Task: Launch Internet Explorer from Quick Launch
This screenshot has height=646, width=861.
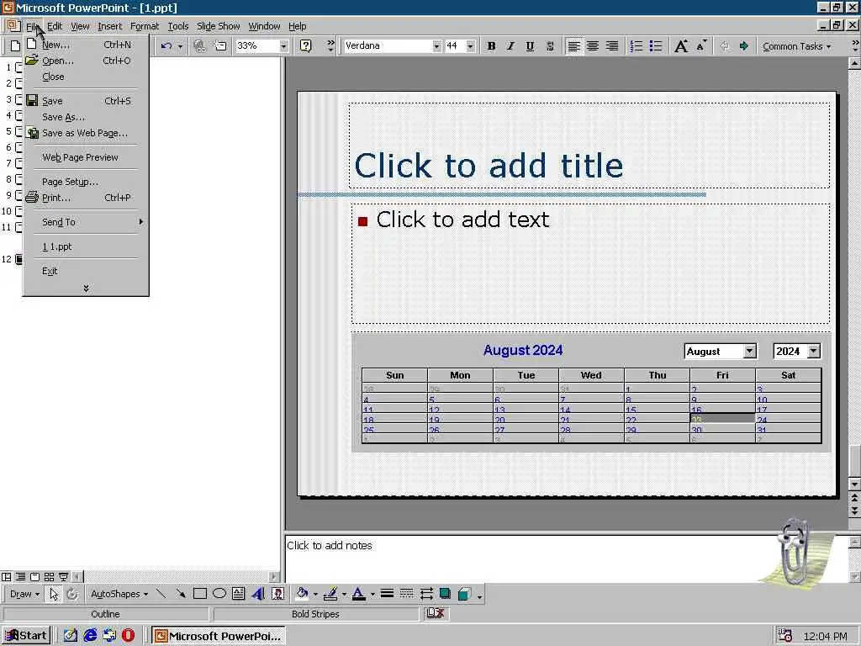Action: click(89, 636)
